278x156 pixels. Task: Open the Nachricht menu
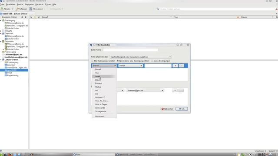39,4
